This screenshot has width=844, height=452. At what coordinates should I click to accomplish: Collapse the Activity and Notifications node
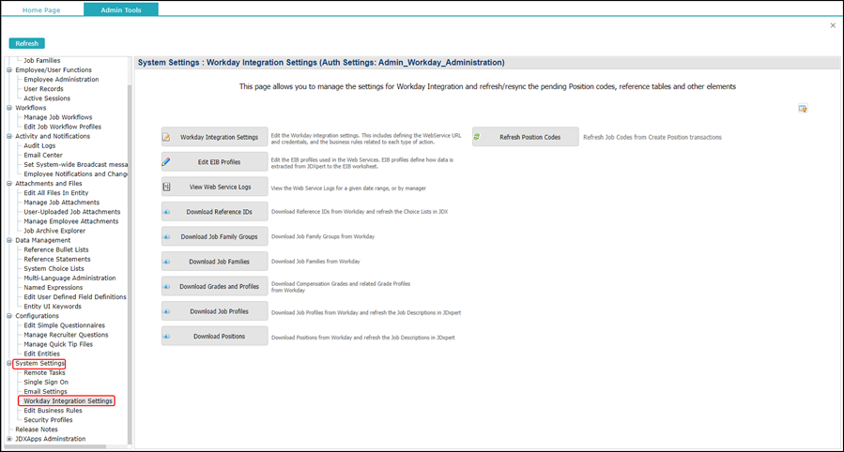point(9,136)
